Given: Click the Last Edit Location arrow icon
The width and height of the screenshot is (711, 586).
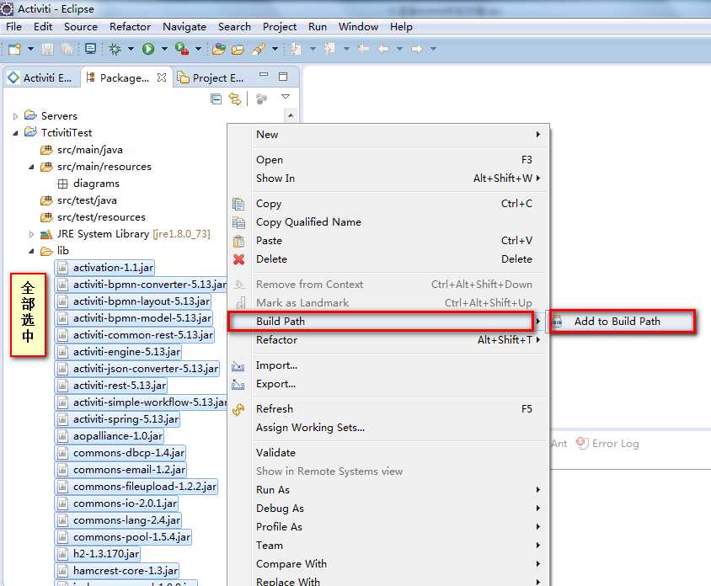Looking at the screenshot, I should pyautogui.click(x=363, y=48).
